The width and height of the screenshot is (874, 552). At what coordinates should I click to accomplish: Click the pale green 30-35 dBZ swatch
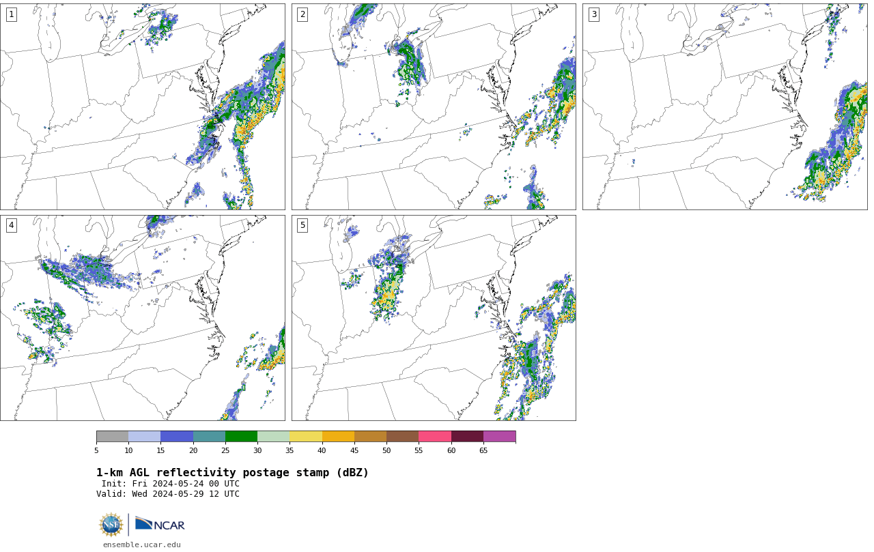coord(273,437)
